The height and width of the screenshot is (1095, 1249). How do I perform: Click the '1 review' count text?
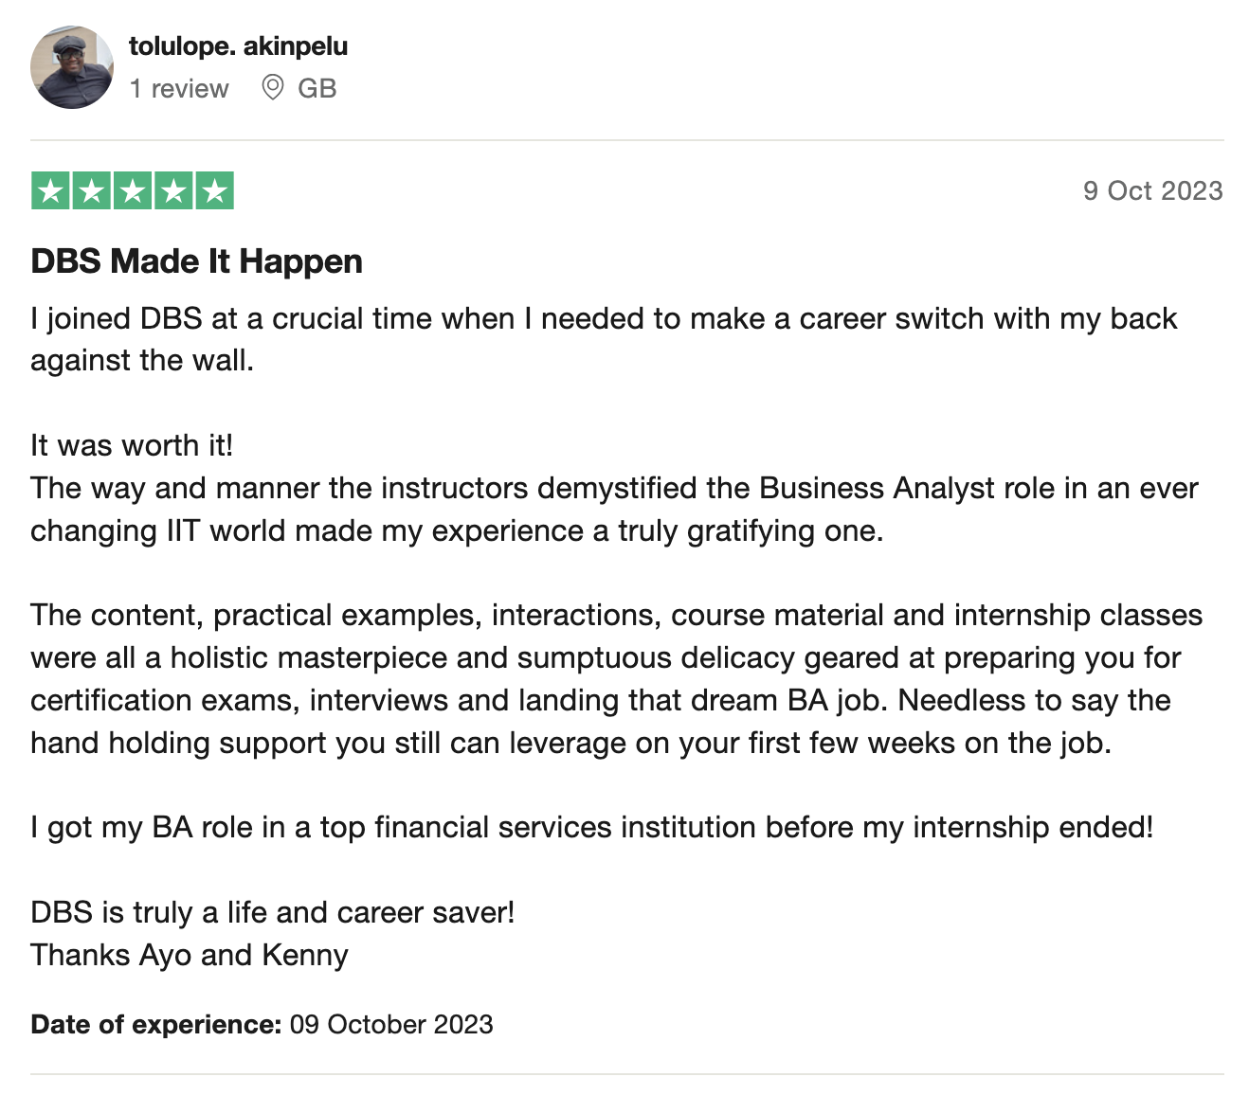(179, 88)
